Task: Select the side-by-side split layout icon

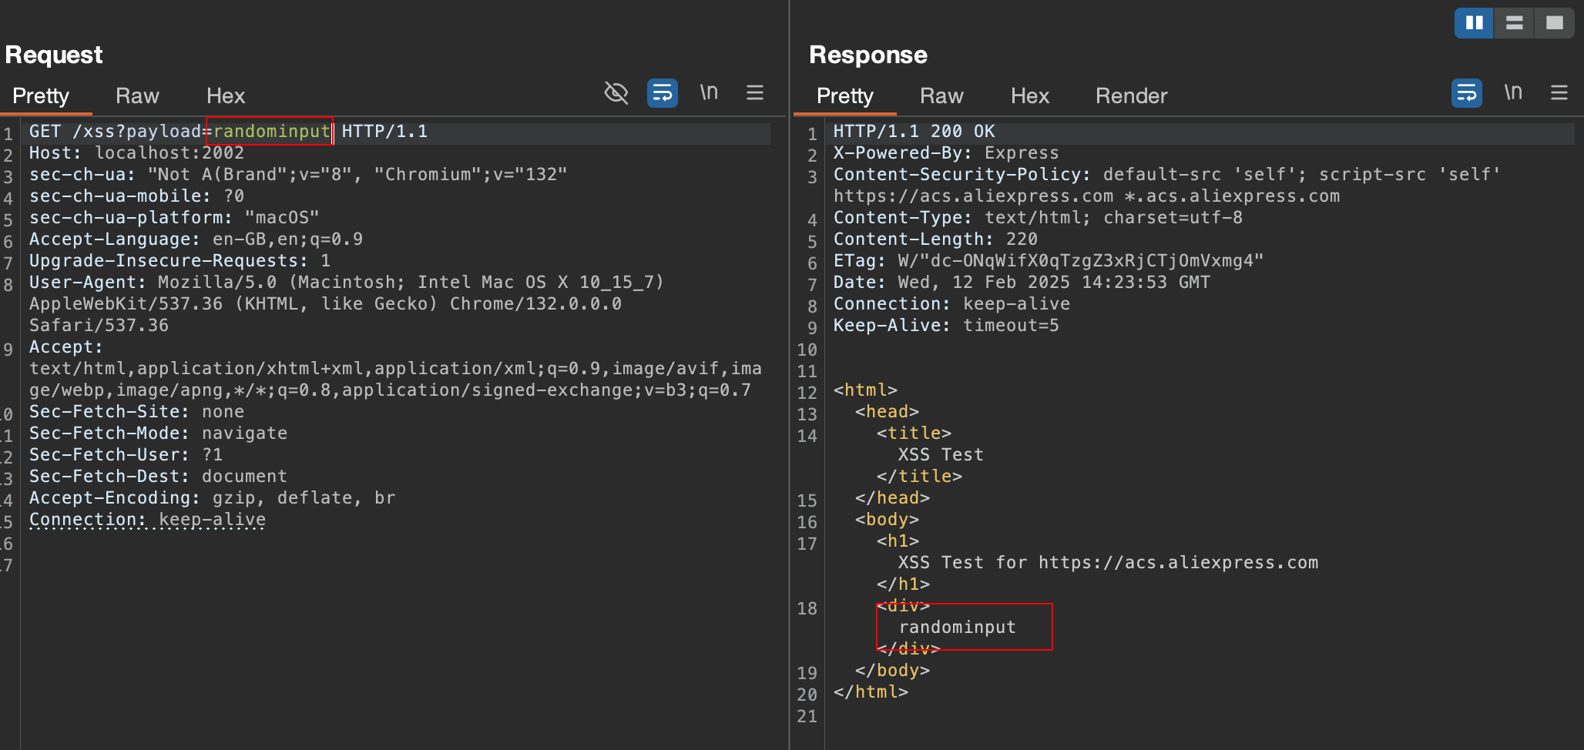Action: click(1474, 23)
